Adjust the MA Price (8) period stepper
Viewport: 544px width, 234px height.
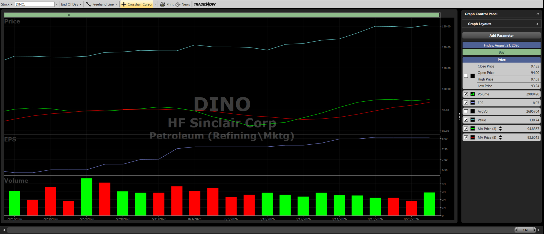pyautogui.click(x=501, y=137)
